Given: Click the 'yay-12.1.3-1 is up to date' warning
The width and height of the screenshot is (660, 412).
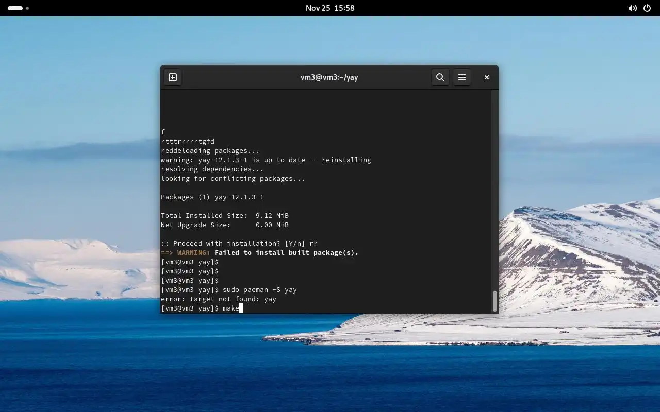Looking at the screenshot, I should tap(266, 160).
